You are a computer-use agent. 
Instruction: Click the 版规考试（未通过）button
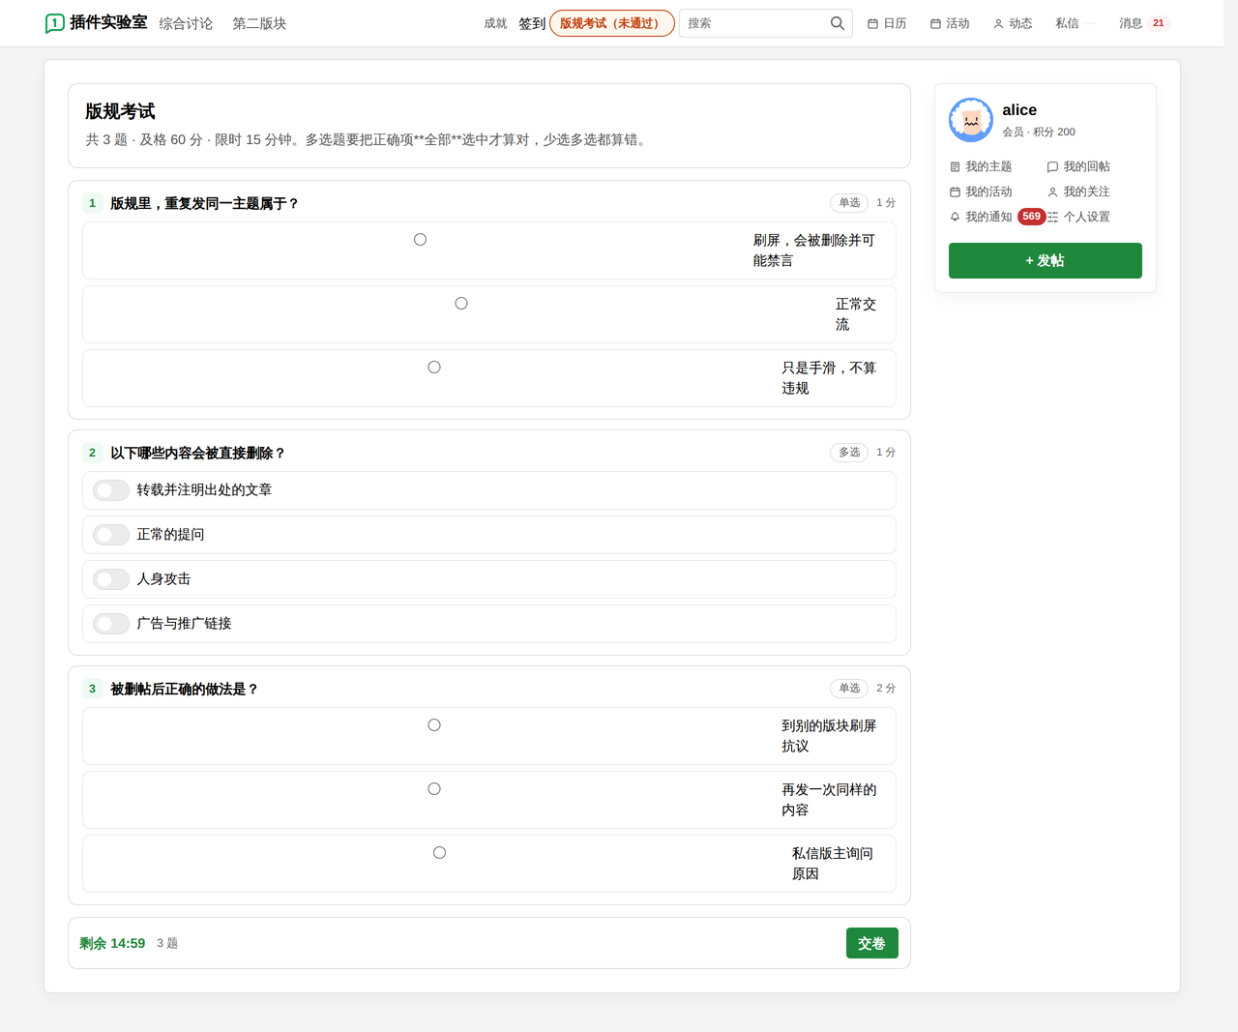click(612, 23)
